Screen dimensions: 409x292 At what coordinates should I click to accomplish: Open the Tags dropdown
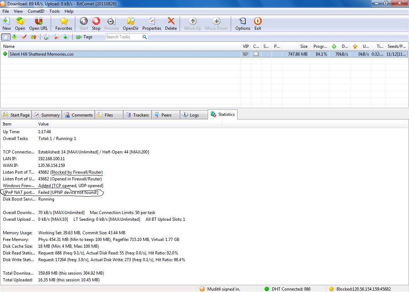tap(84, 37)
